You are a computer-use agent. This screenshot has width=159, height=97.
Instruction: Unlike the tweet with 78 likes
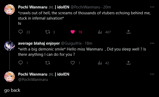click(x=73, y=32)
